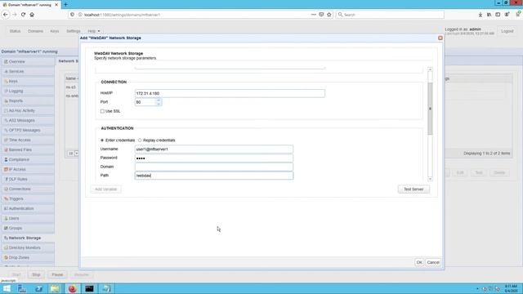523x294 pixels.
Task: Reload the page in the browser
Action: (23, 15)
